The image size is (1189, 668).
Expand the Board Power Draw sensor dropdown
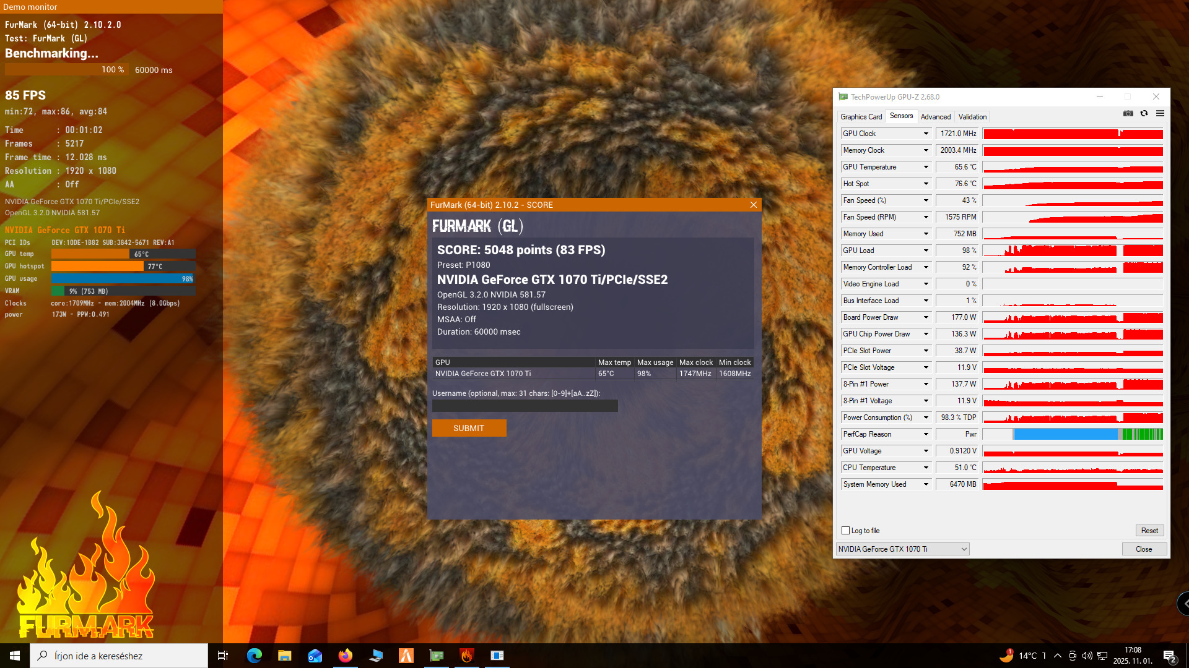pyautogui.click(x=926, y=317)
